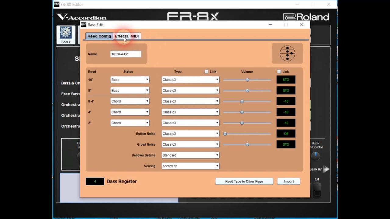The width and height of the screenshot is (390, 219).
Task: Minimize the Bass Edit window
Action: coord(270,25)
